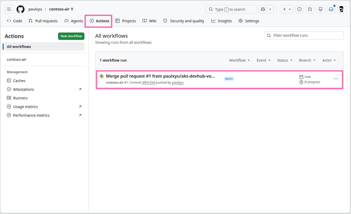This screenshot has height=214, width=351.
Task: Select contoso-air workflow in sidebar
Action: coord(44,60)
